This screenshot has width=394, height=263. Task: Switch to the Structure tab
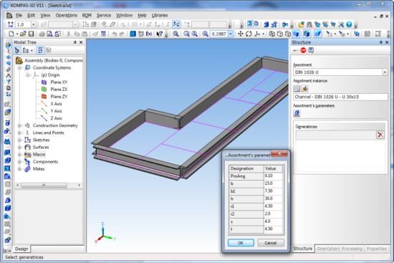click(302, 249)
